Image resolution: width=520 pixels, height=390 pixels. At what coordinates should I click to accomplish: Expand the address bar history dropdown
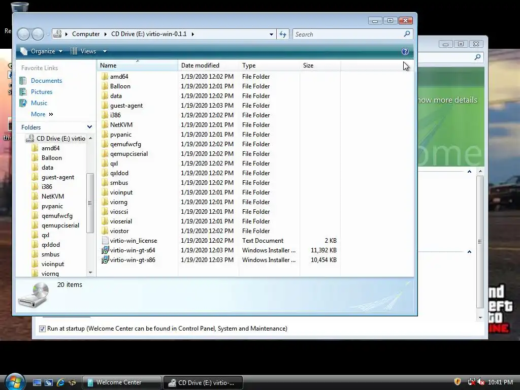coord(271,34)
